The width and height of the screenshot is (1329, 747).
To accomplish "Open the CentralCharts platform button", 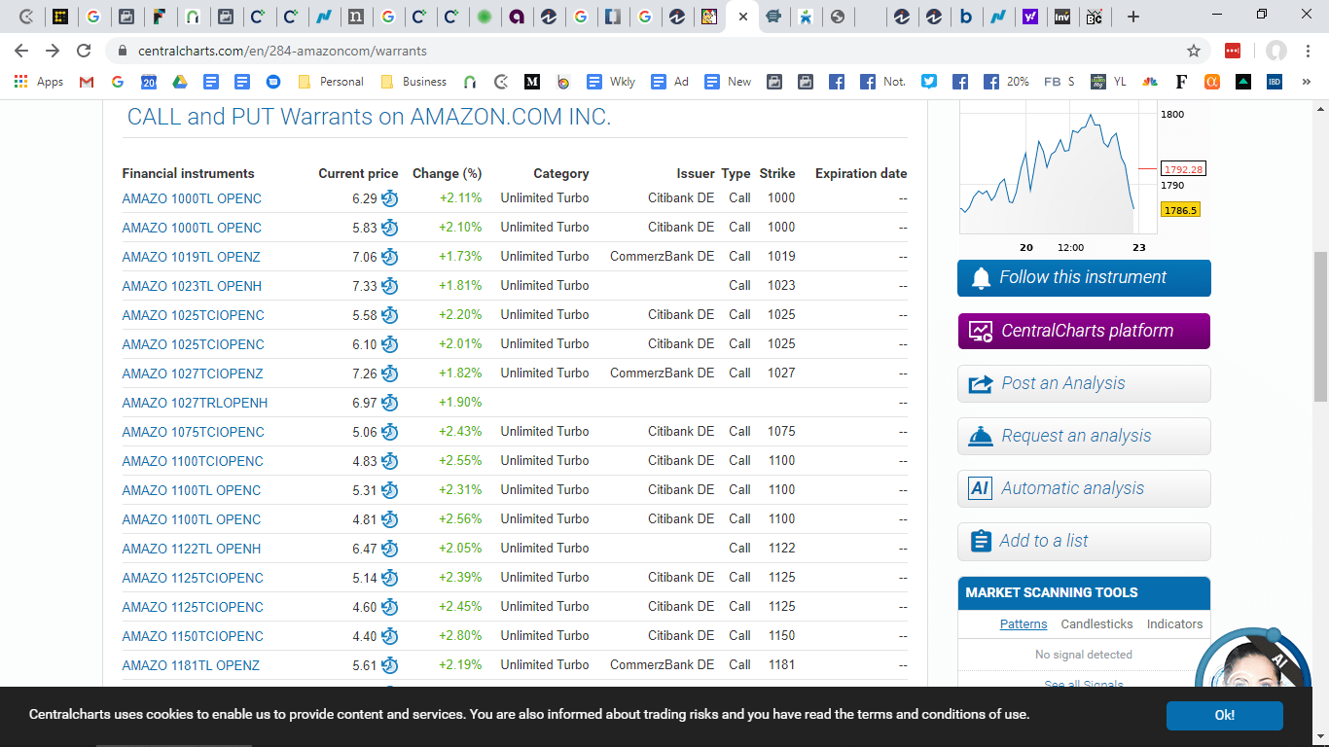I will pos(1084,331).
